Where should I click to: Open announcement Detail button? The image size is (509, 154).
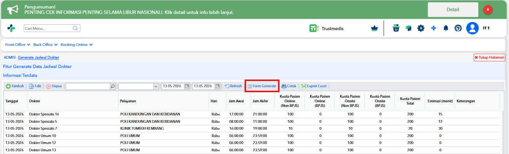pos(453,10)
